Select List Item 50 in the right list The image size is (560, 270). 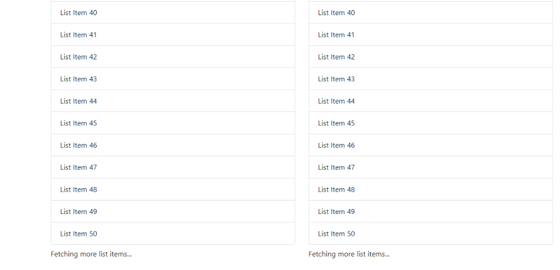pos(336,234)
